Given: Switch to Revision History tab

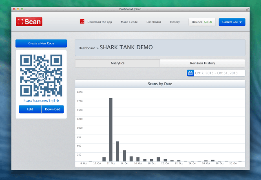Looking at the screenshot, I should 202,63.
